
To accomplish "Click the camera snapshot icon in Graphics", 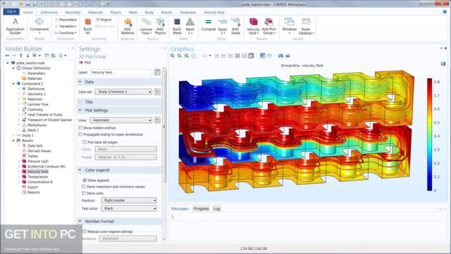I will coord(281,56).
